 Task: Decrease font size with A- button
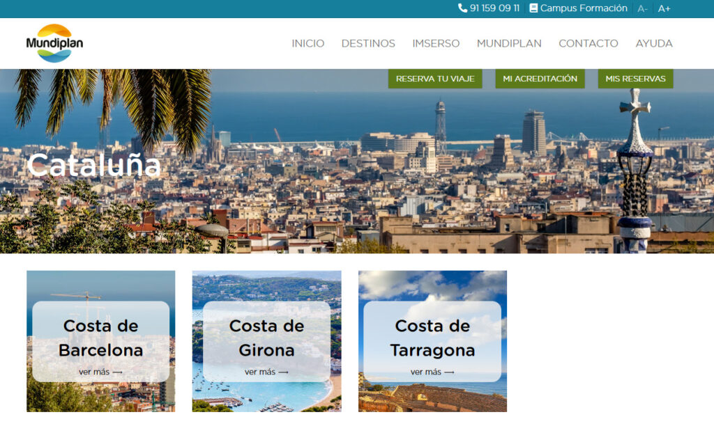(642, 9)
